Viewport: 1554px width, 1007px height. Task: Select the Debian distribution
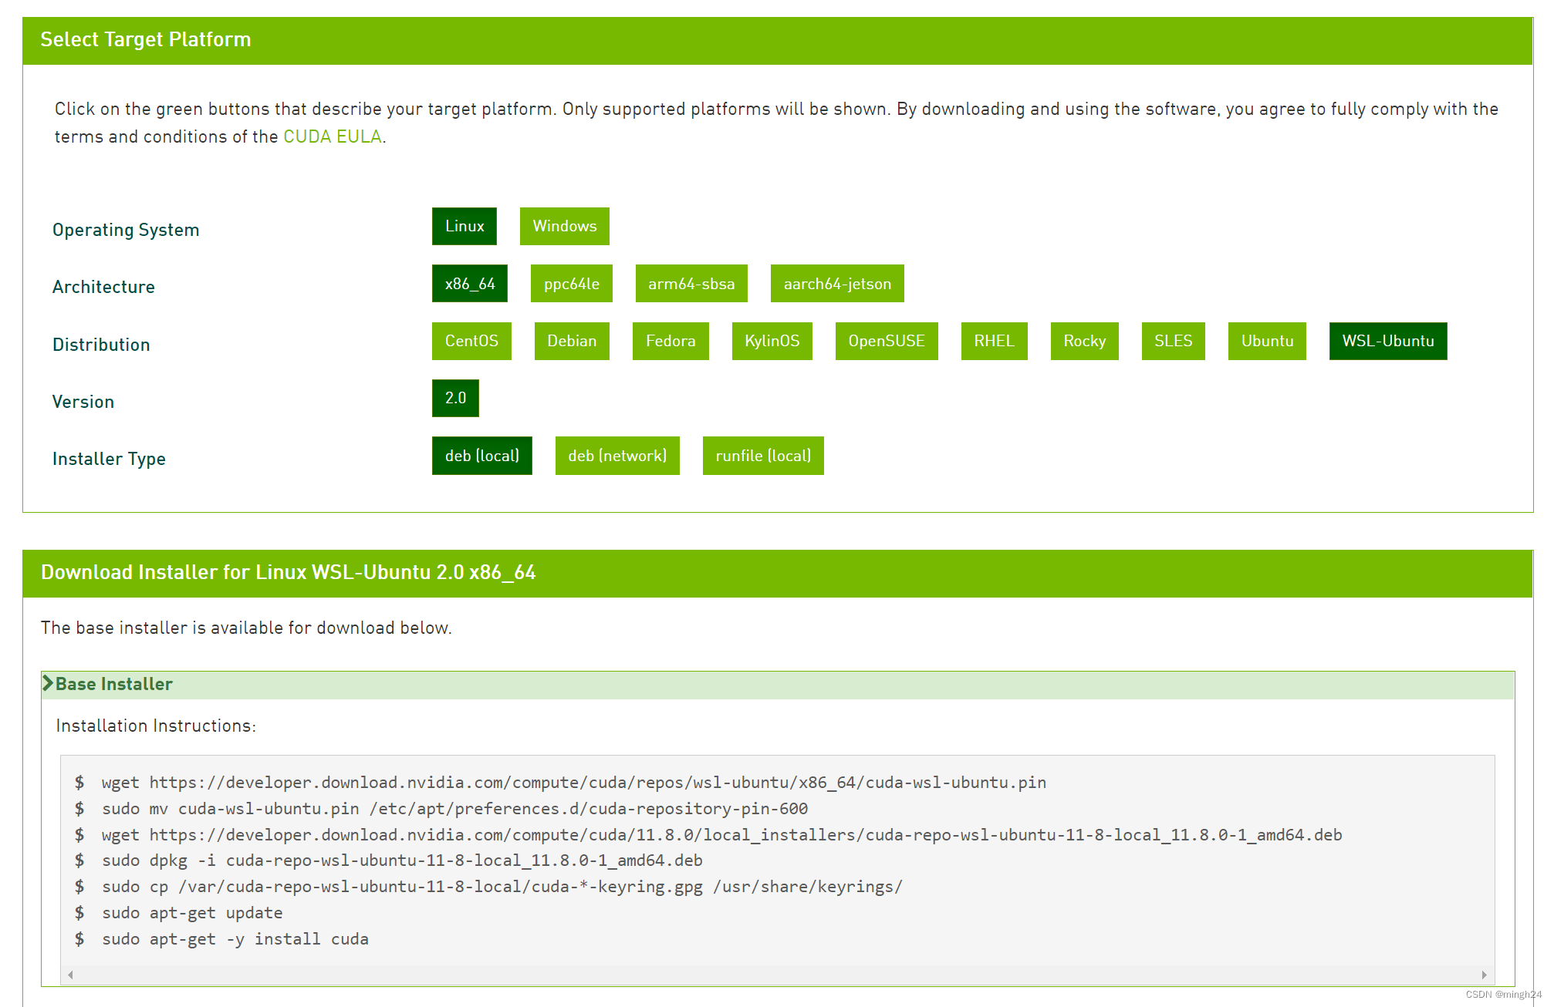[571, 341]
